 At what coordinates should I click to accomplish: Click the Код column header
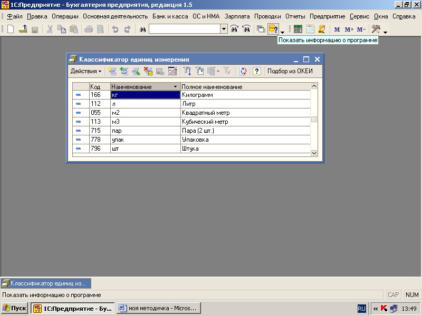coord(100,87)
